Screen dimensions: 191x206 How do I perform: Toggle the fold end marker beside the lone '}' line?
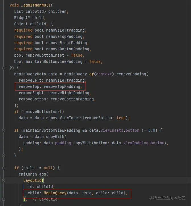[x=3, y=155]
